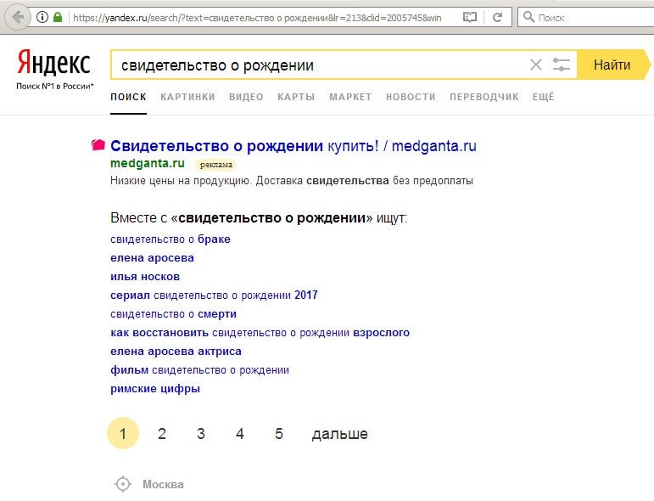Viewport: 654px width, 501px height.
Task: Go to results page 4
Action: [x=240, y=433]
